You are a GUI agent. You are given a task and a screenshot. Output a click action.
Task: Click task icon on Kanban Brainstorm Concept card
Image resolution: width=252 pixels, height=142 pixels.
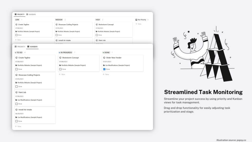tap(60, 58)
